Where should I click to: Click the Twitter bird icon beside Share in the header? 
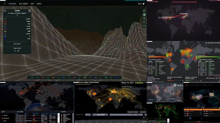pyautogui.click(x=144, y=4)
